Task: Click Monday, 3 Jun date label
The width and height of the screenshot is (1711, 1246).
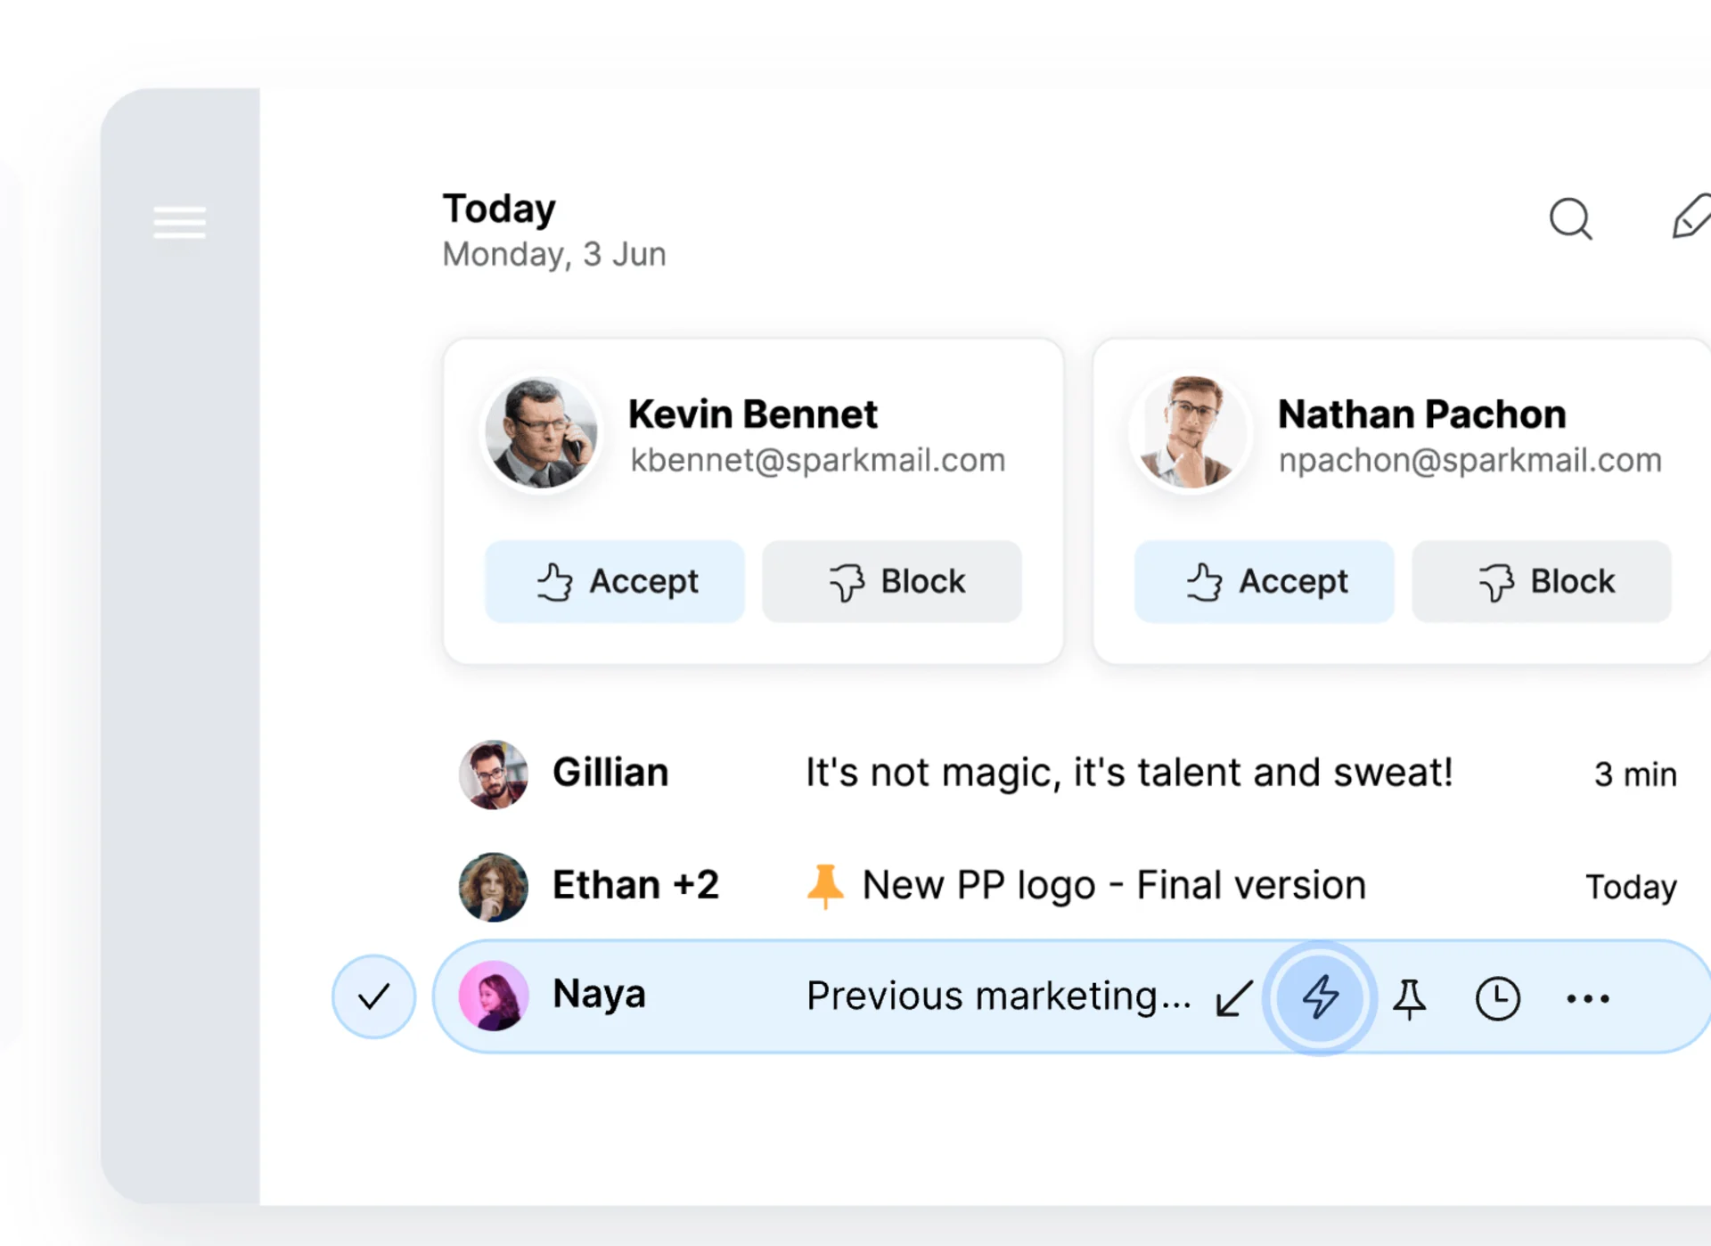Action: click(553, 254)
